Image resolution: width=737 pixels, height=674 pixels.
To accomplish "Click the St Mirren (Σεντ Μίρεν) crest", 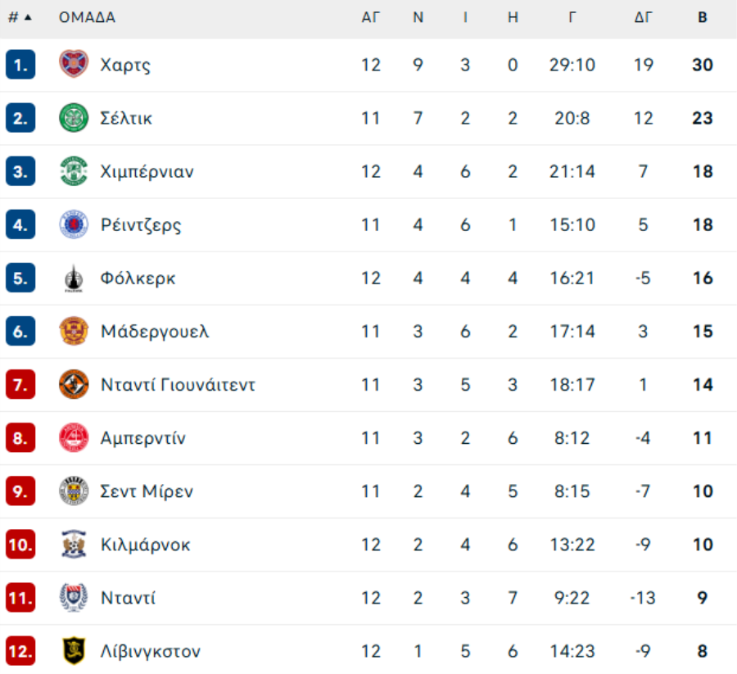I will (x=74, y=491).
